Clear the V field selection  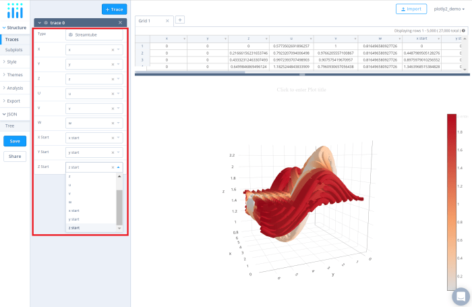[x=113, y=109]
